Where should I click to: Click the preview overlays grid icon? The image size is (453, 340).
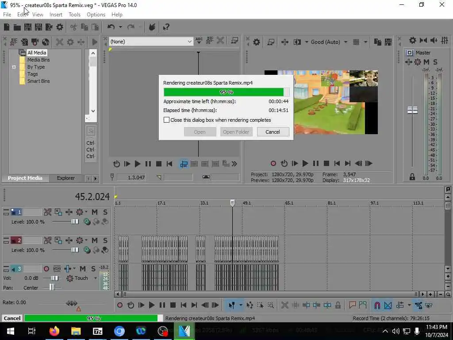[356, 42]
